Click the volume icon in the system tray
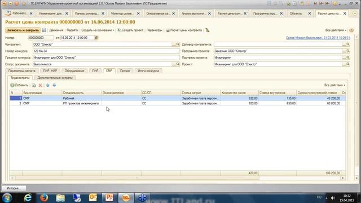The image size is (361, 203). (333, 198)
